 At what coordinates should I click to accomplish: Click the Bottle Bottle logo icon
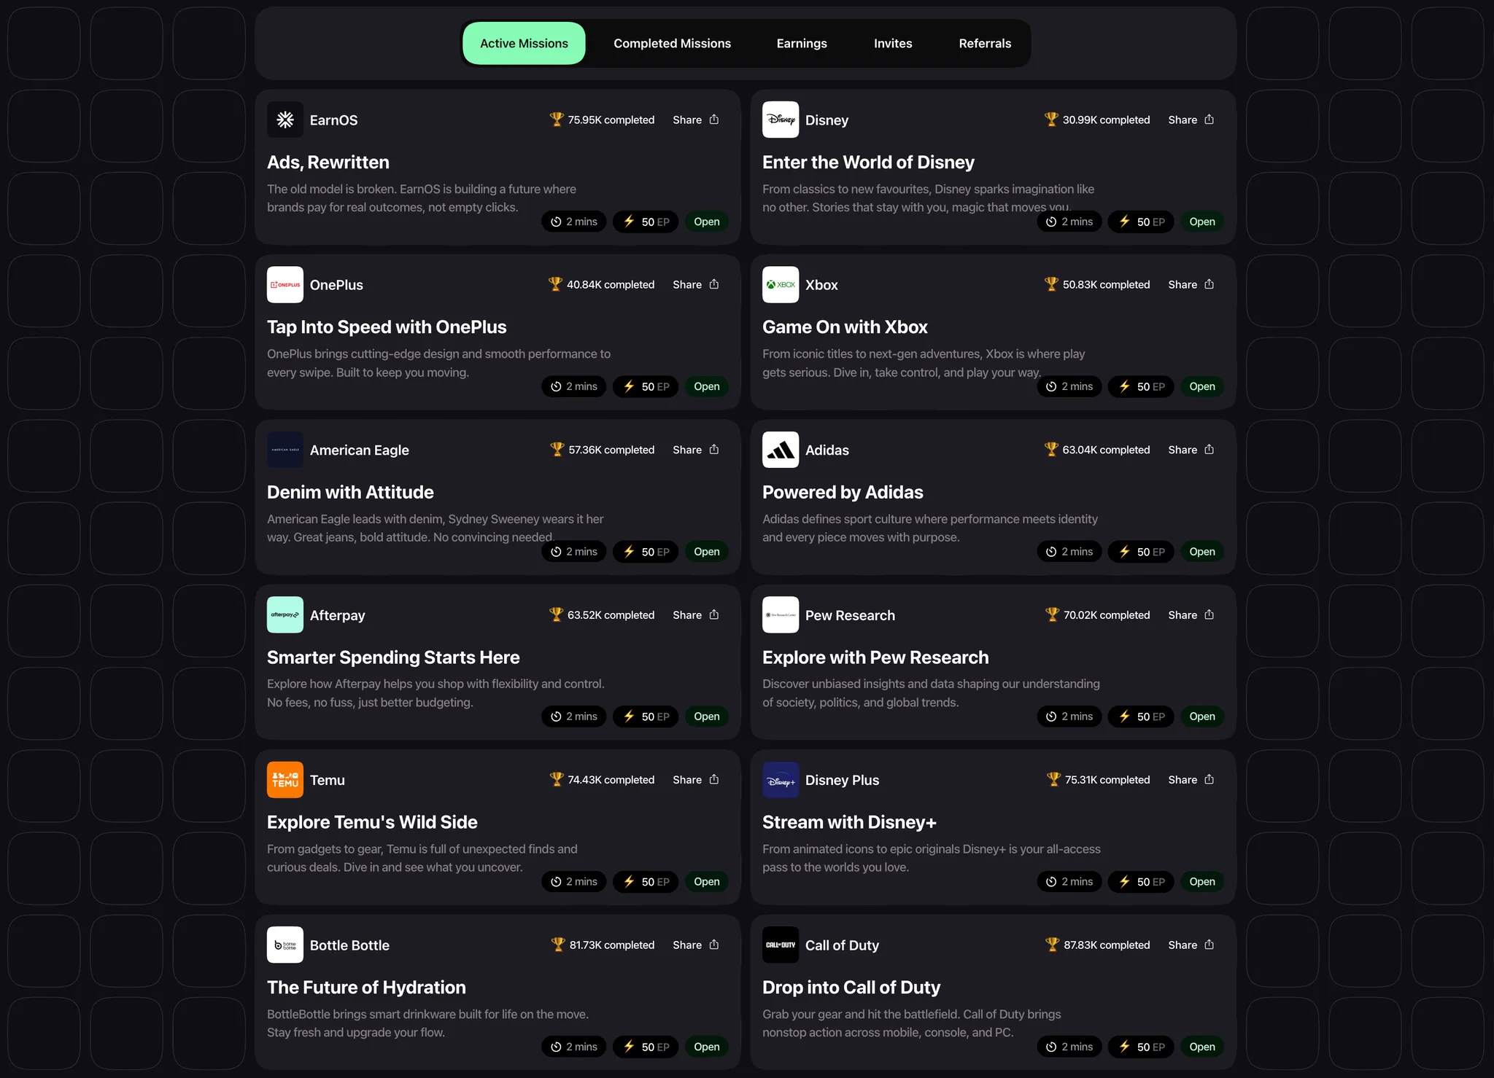[x=285, y=945]
